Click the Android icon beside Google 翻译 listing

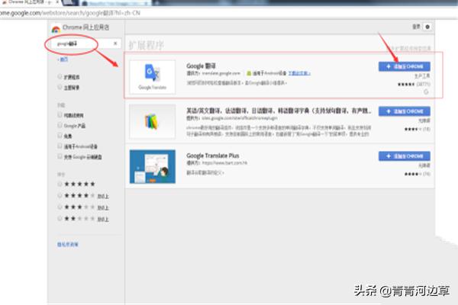[x=249, y=74]
